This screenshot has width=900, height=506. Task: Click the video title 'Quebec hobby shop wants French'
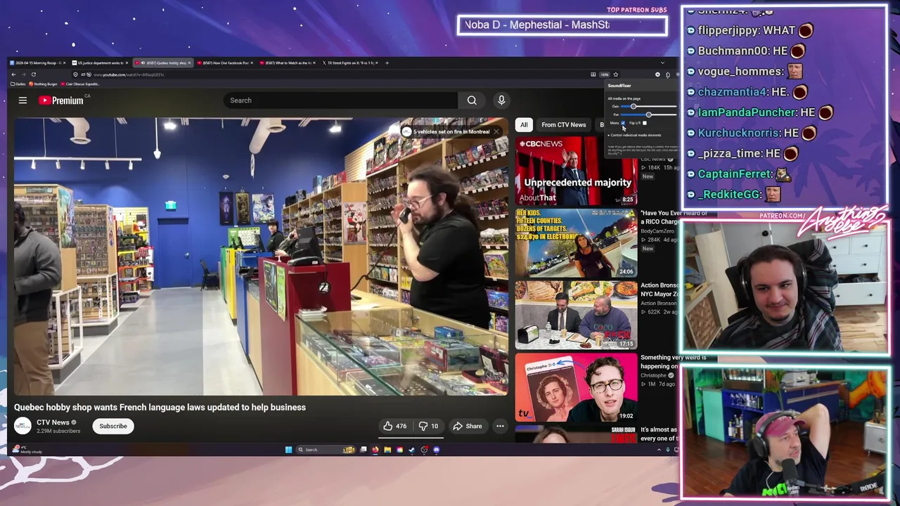[x=160, y=407]
